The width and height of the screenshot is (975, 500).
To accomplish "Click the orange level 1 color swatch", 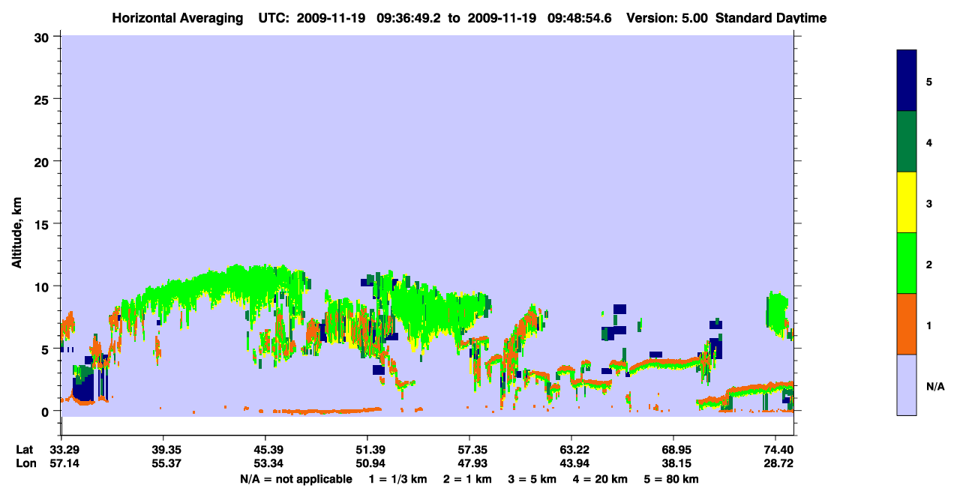I will point(907,324).
